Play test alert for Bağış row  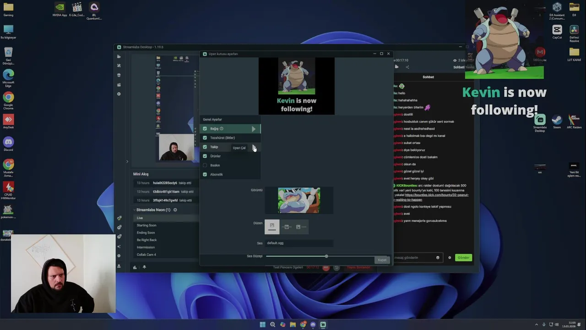click(253, 129)
